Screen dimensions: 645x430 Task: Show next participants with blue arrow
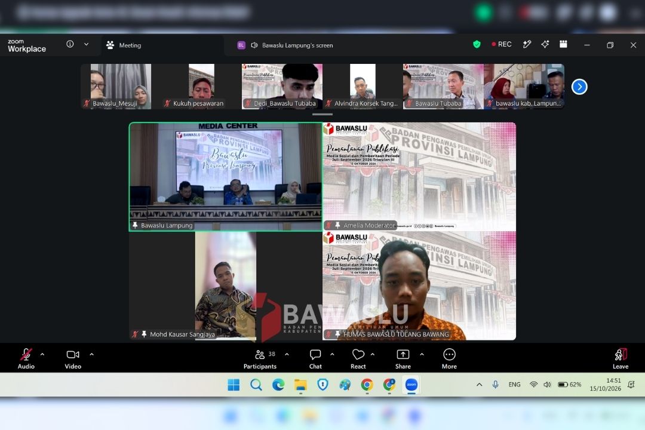pos(579,87)
